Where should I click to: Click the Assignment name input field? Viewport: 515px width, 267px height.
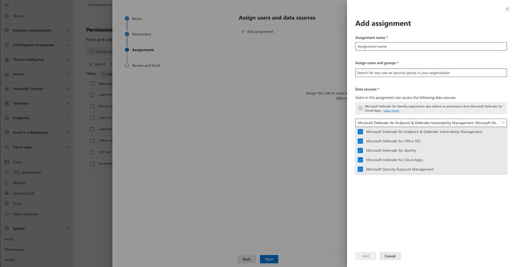[431, 47]
